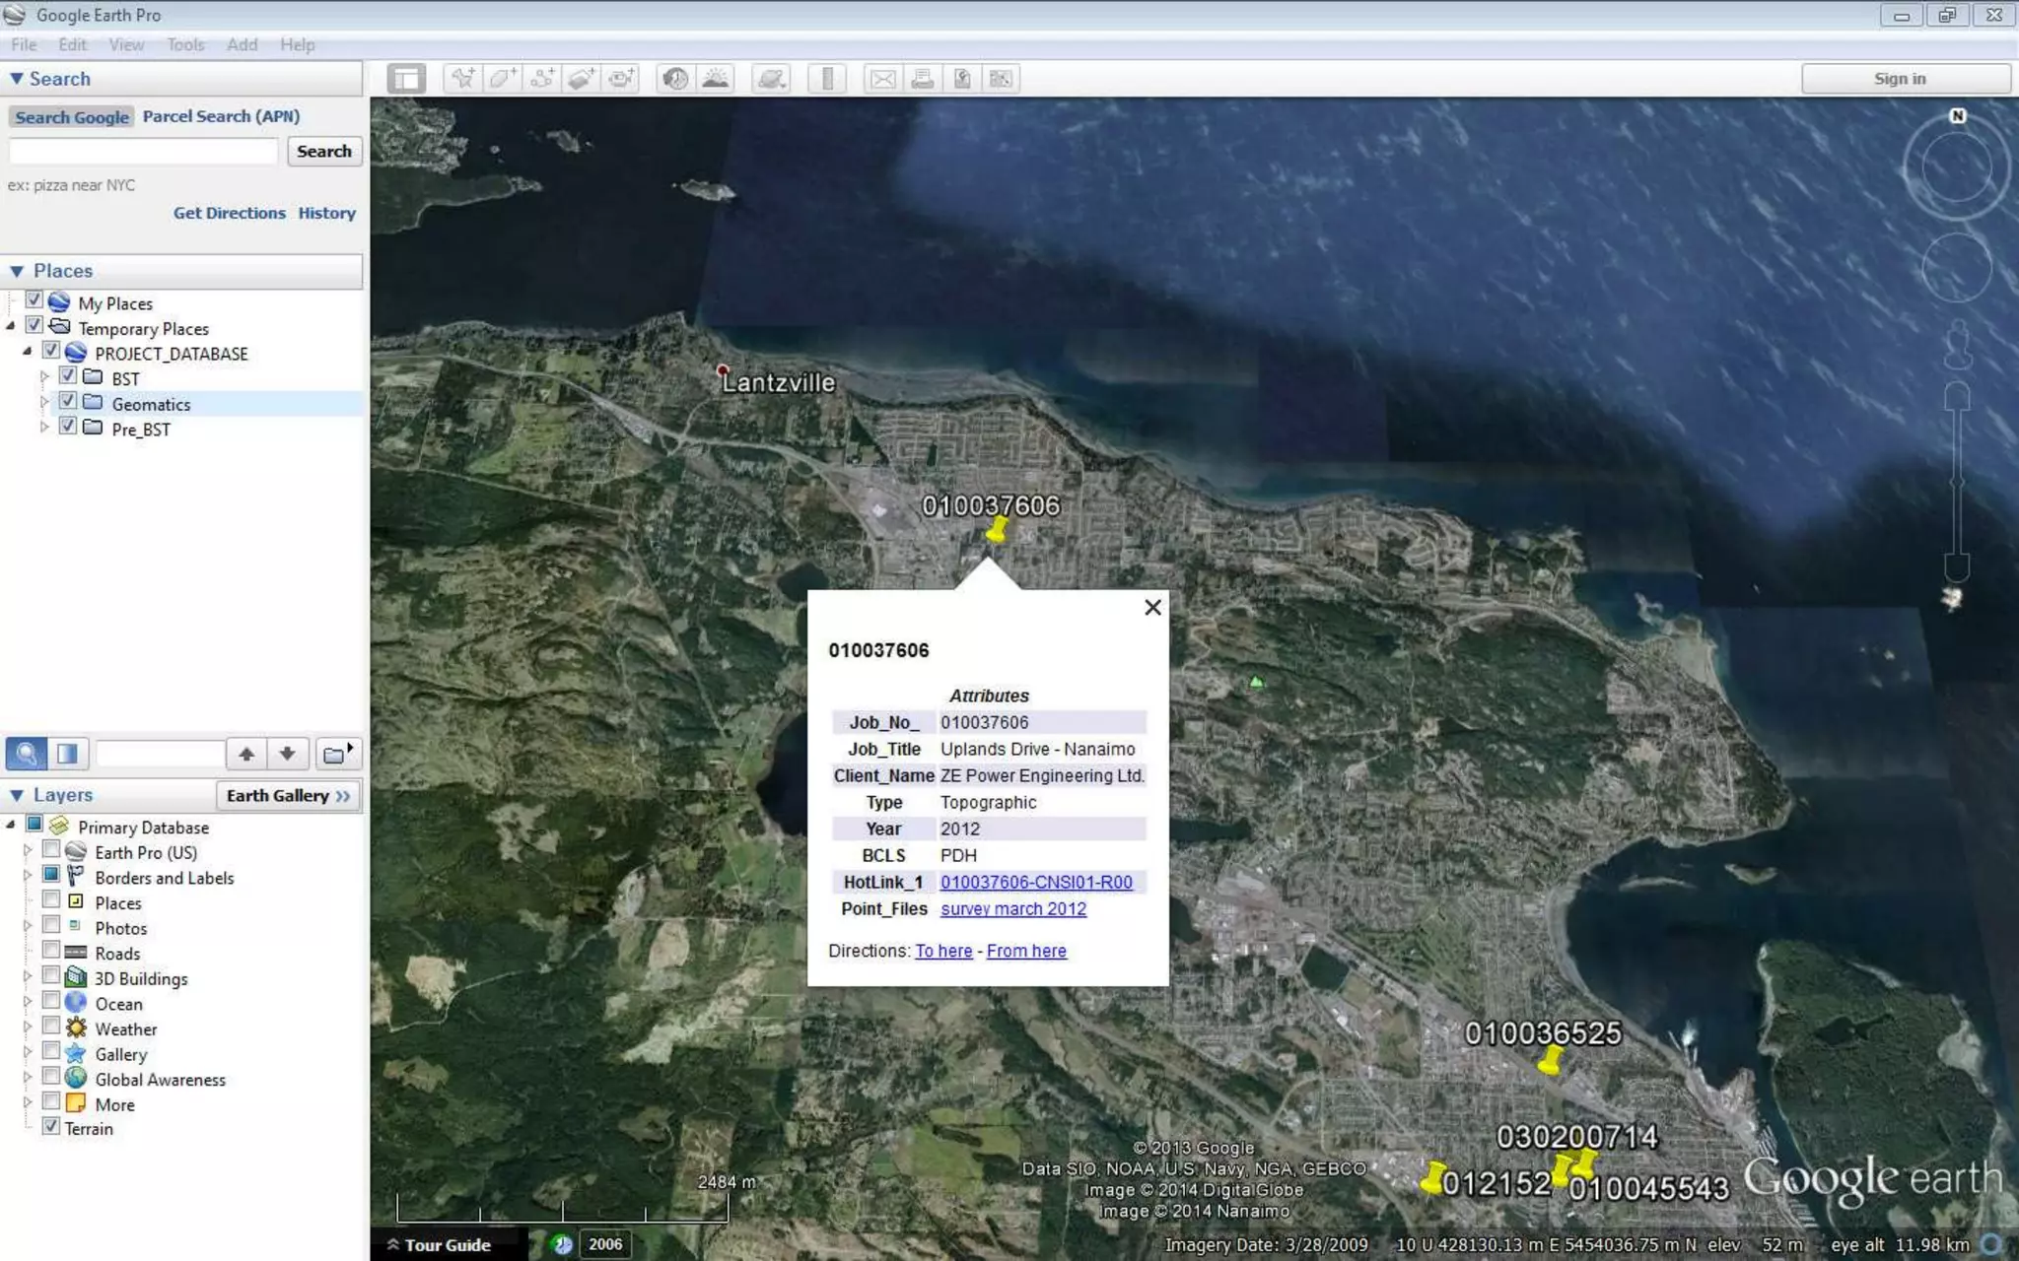Open the survey march 2012 link
The image size is (2019, 1261).
click(x=1012, y=908)
